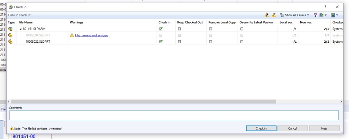The height and width of the screenshot is (139, 349).
Task: Select the 801451.SLDASM file name
Action: 34,29
